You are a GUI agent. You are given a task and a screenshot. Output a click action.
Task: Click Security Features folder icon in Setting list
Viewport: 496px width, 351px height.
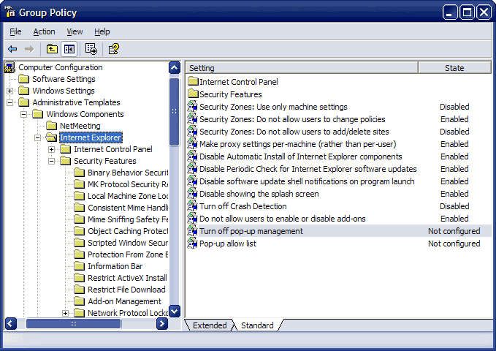(193, 94)
